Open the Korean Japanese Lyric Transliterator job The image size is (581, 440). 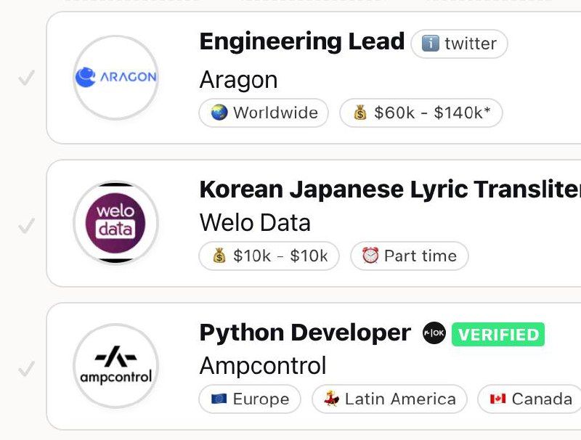[x=389, y=190]
